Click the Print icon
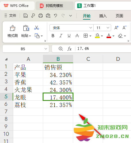Viewport: 131px width, 143px height. coord(41,16)
